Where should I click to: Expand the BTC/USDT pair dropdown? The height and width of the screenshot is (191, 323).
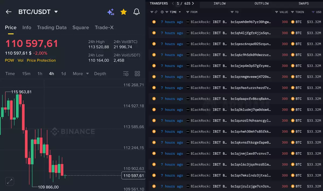point(56,12)
